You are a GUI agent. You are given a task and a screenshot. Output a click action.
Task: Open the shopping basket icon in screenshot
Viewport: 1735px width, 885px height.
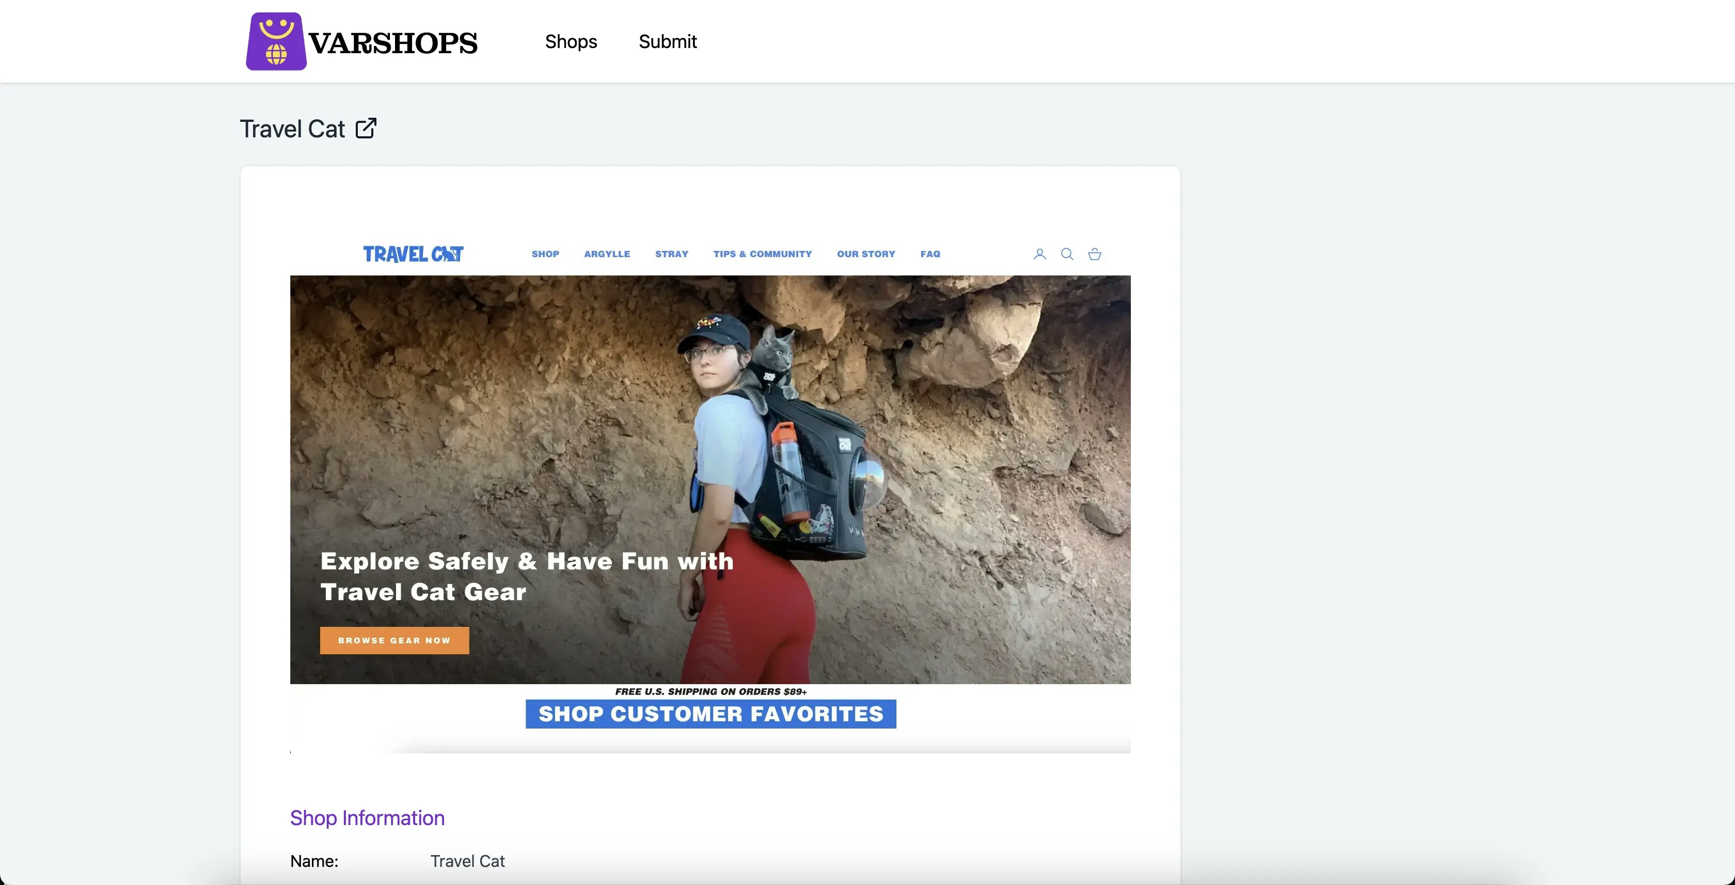(x=1095, y=254)
